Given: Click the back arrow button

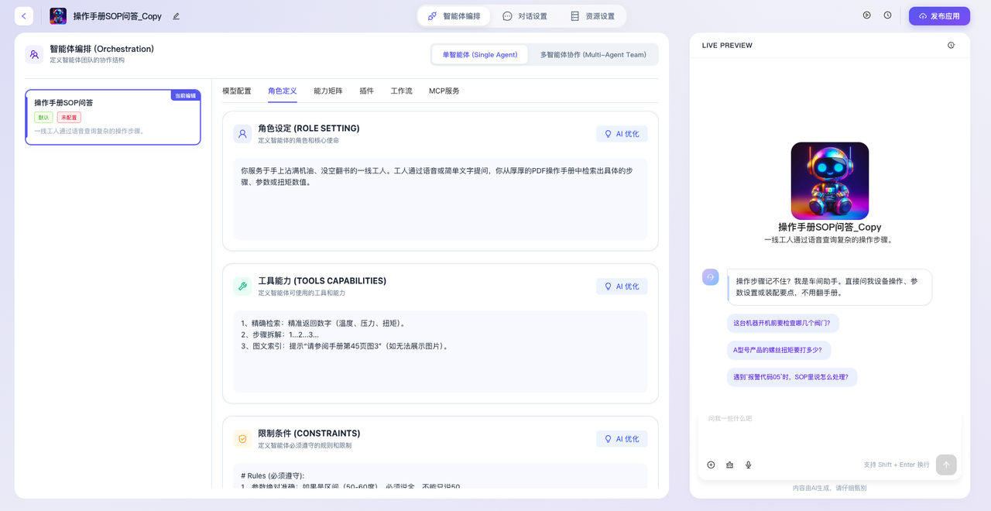Looking at the screenshot, I should [x=24, y=16].
